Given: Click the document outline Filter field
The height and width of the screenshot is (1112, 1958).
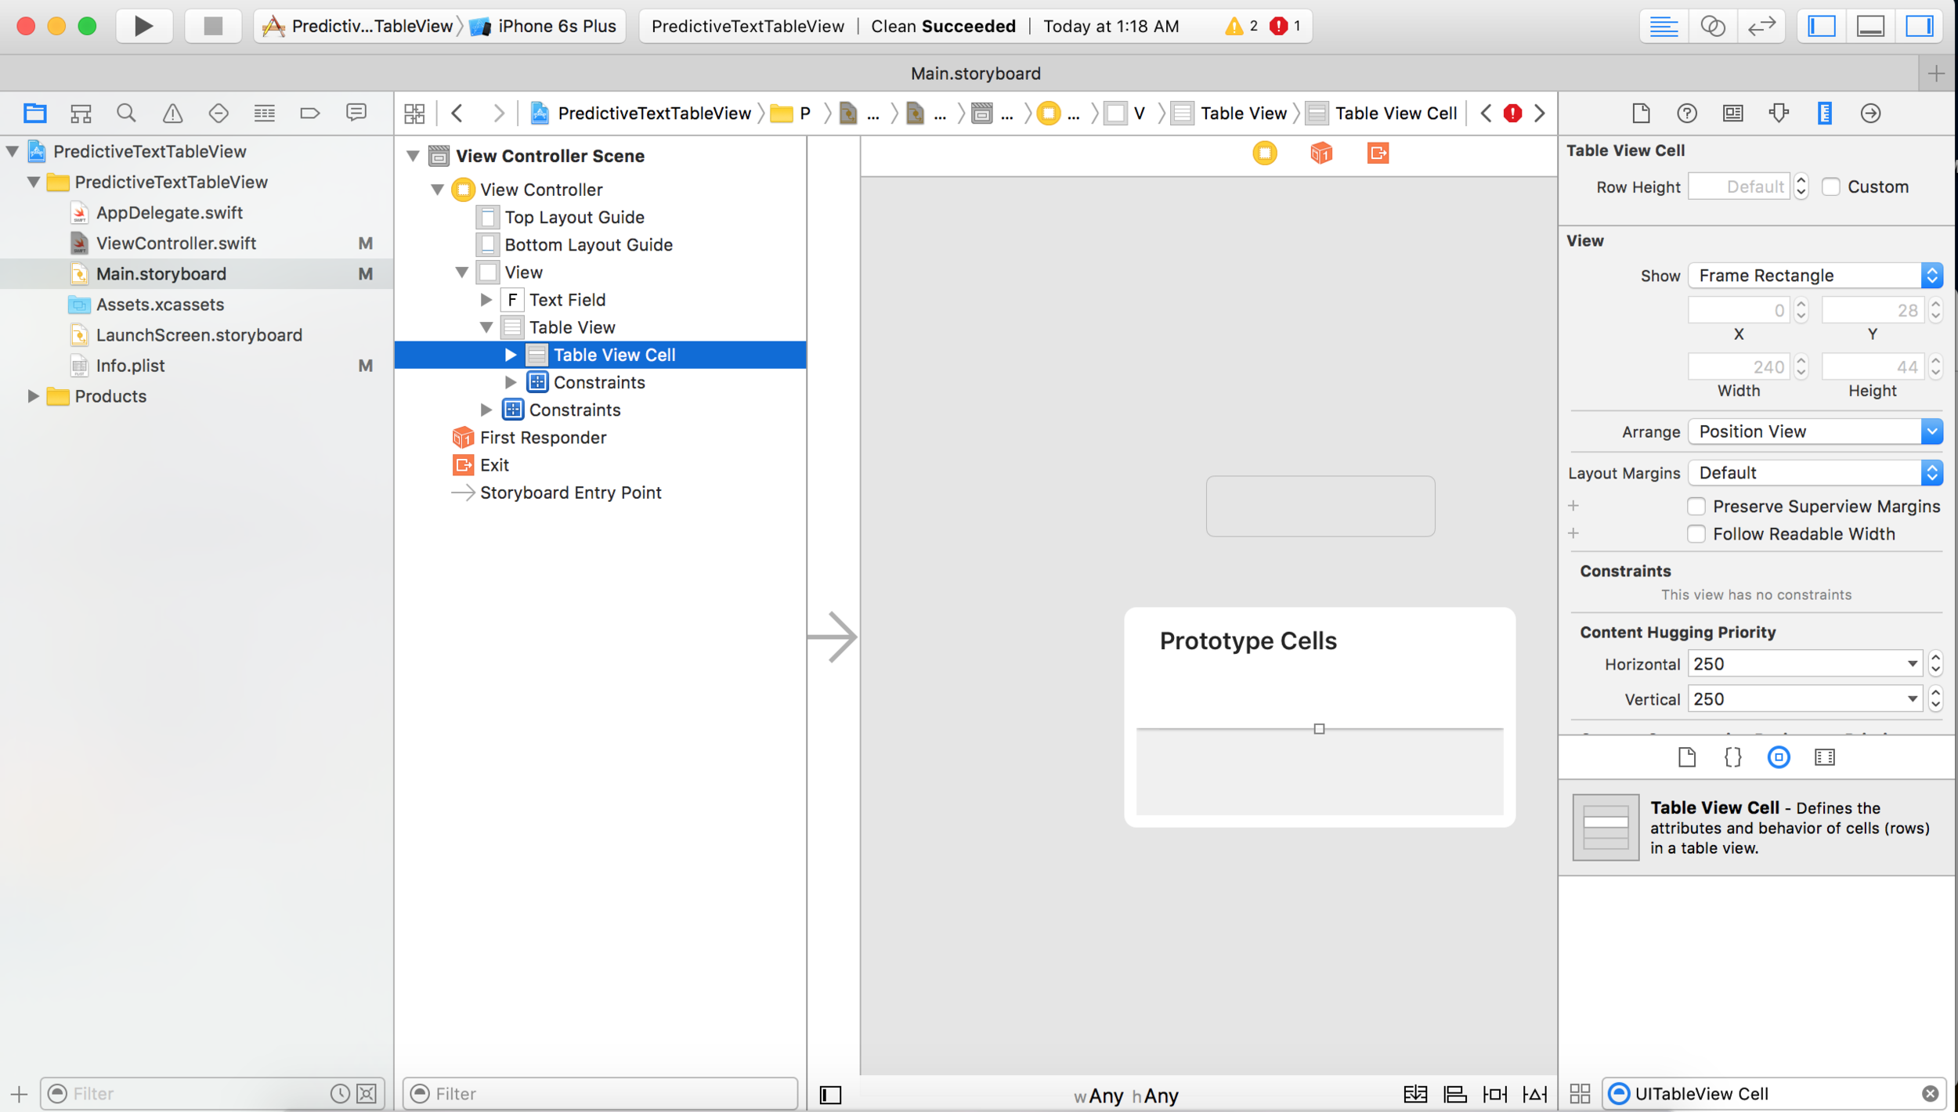Looking at the screenshot, I should click(600, 1094).
